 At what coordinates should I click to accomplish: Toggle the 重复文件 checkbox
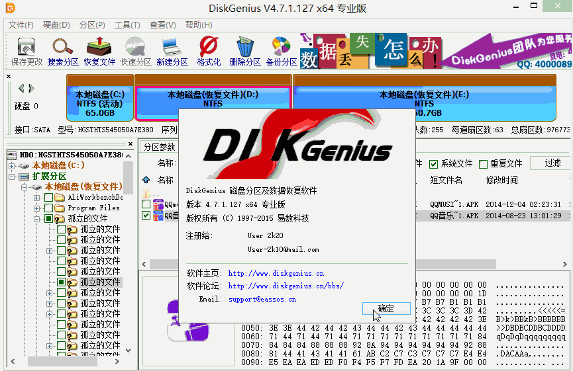(483, 164)
